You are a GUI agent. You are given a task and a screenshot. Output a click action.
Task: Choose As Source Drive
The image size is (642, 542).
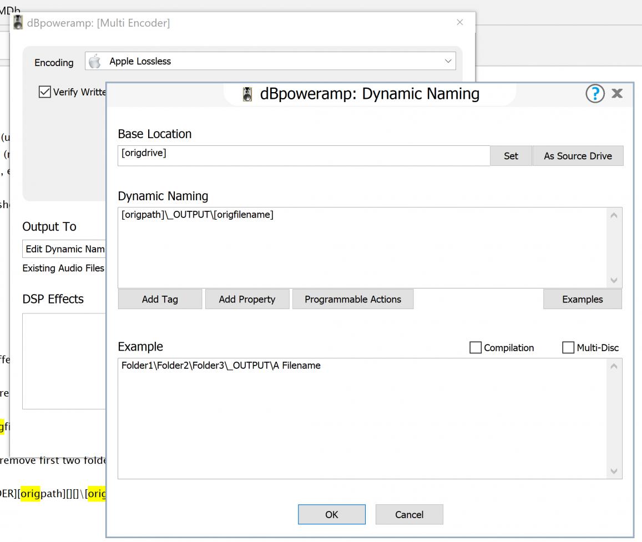coord(578,156)
